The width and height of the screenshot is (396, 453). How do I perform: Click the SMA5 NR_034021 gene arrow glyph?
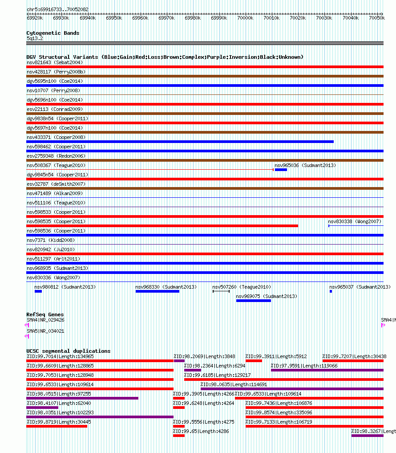(x=27, y=336)
